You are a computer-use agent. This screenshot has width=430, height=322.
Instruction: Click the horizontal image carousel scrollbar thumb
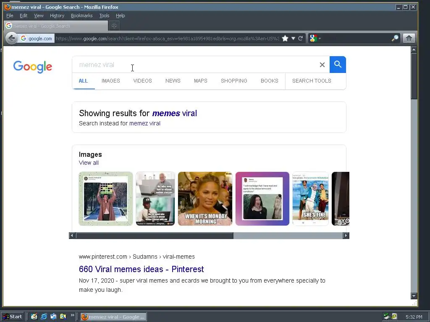pyautogui.click(x=155, y=236)
